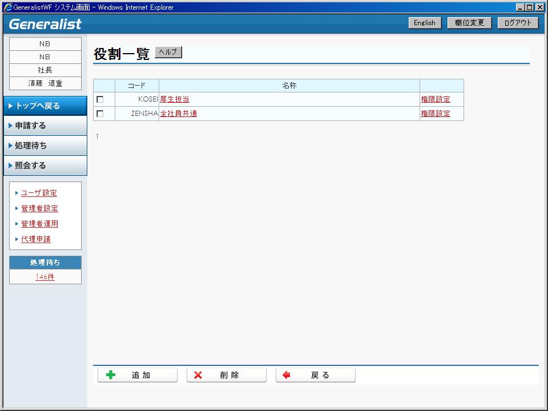Click the 146件 pending count link
This screenshot has height=411, width=548.
(x=45, y=277)
